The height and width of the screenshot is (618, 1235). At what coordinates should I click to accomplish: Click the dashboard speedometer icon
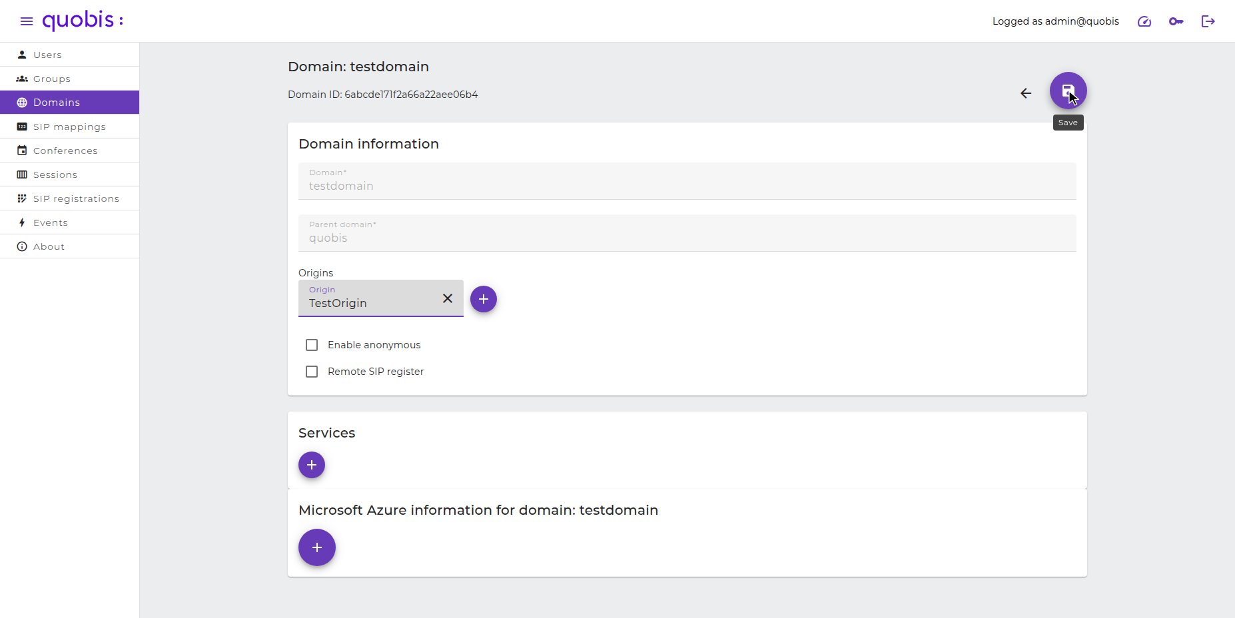click(x=1144, y=21)
